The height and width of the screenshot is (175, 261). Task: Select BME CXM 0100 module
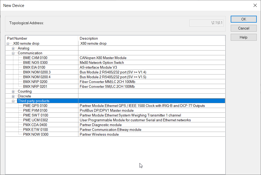pyautogui.click(x=35, y=58)
